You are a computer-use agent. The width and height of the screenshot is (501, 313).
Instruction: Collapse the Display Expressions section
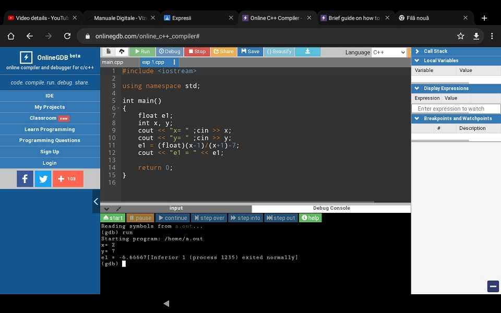[417, 88]
